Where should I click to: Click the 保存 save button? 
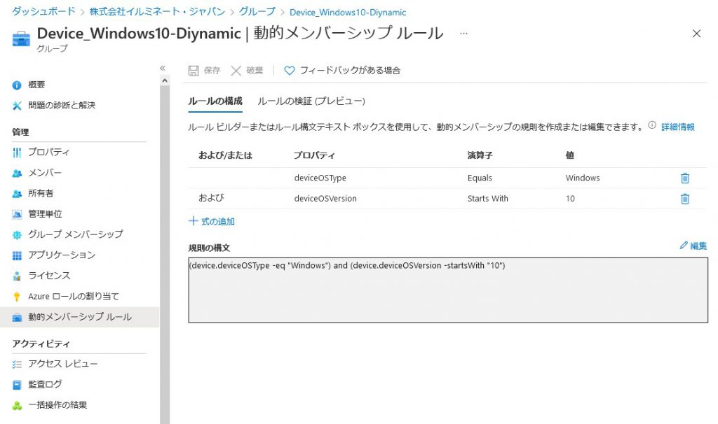[204, 71]
